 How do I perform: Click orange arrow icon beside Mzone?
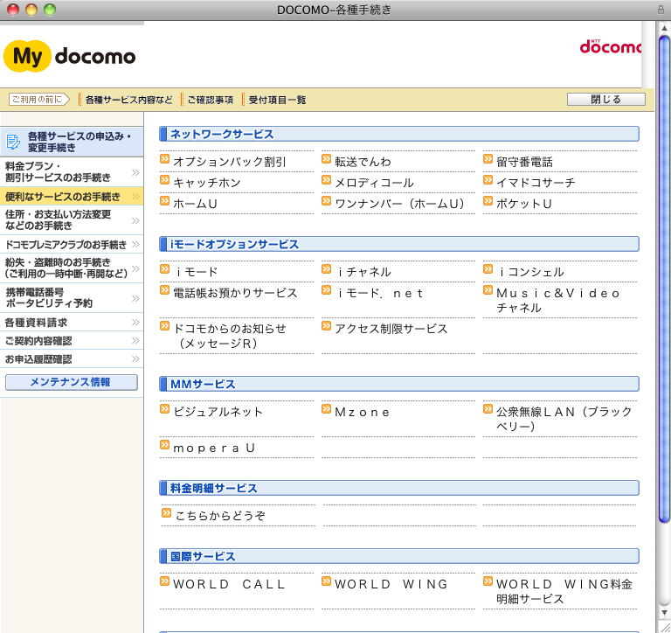[327, 409]
